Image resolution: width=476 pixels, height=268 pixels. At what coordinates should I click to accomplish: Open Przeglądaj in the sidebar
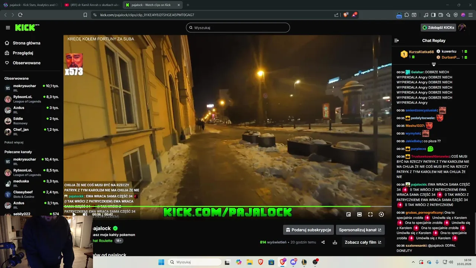(x=23, y=53)
